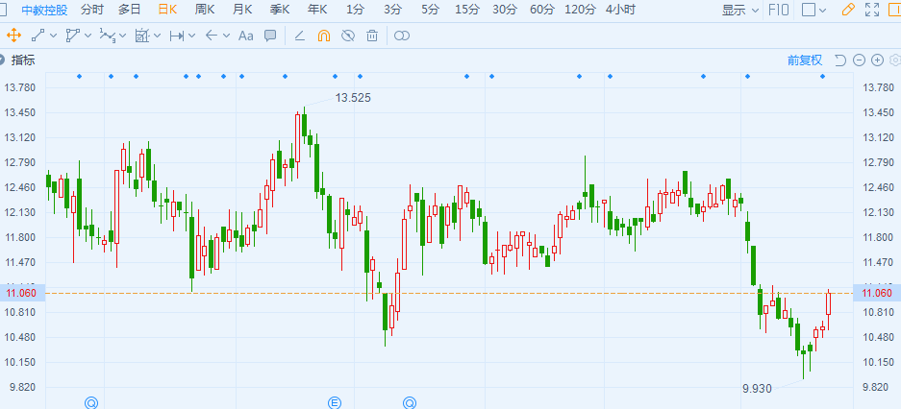Click the overlapping circles overlay icon
This screenshot has width=901, height=409.
click(x=402, y=36)
